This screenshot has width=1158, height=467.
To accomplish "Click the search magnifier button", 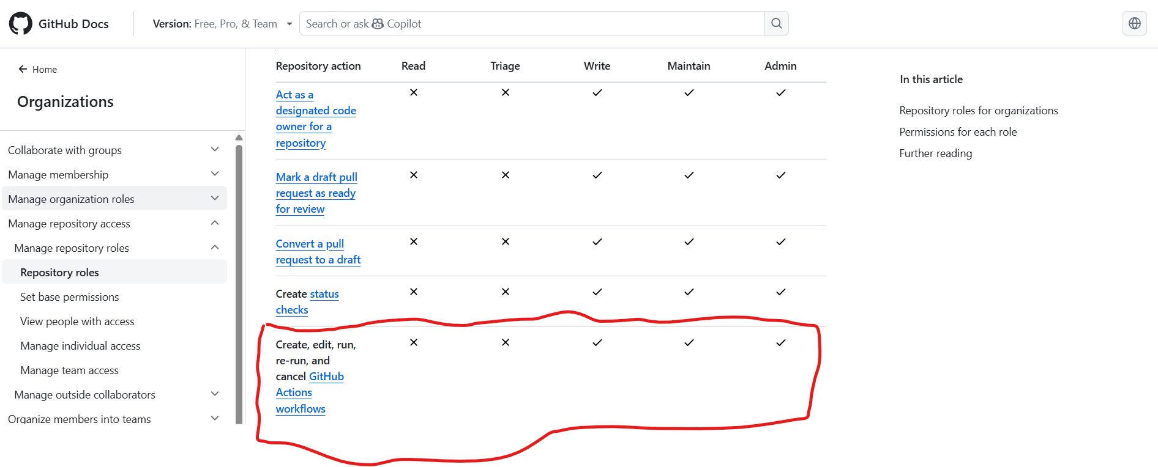I will [777, 23].
